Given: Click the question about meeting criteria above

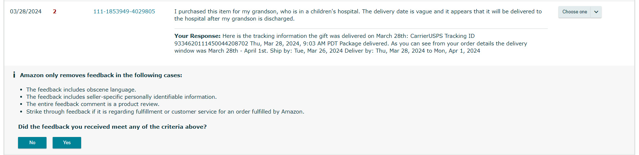Looking at the screenshot, I should click(113, 127).
